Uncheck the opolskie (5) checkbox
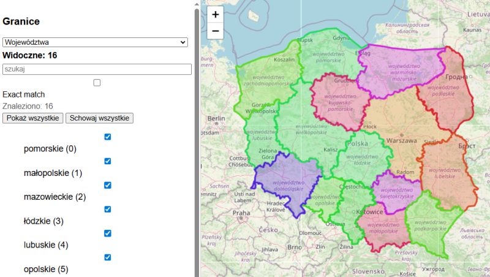The height and width of the screenshot is (277, 490). pyautogui.click(x=108, y=257)
